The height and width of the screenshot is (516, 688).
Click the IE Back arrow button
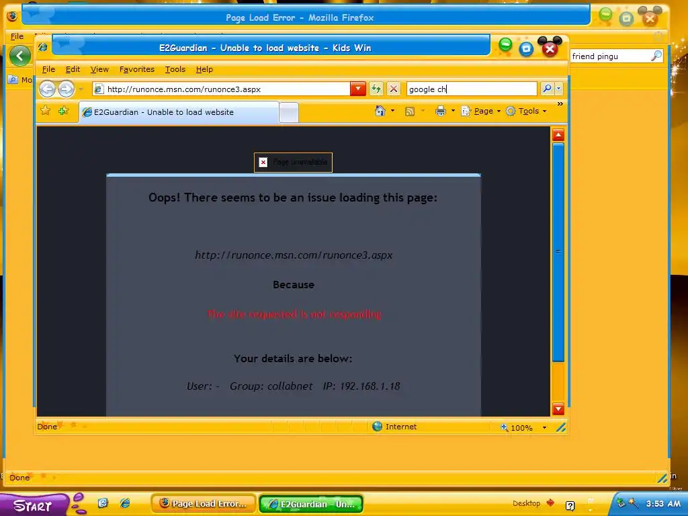[48, 89]
